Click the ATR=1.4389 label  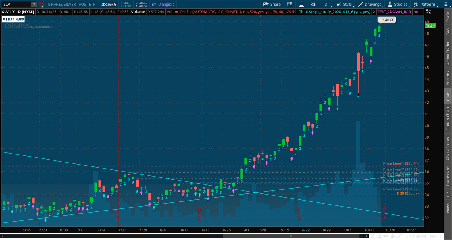[x=14, y=19]
